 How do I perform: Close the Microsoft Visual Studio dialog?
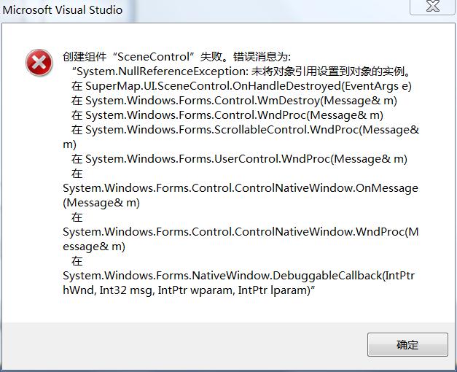click(x=432, y=6)
